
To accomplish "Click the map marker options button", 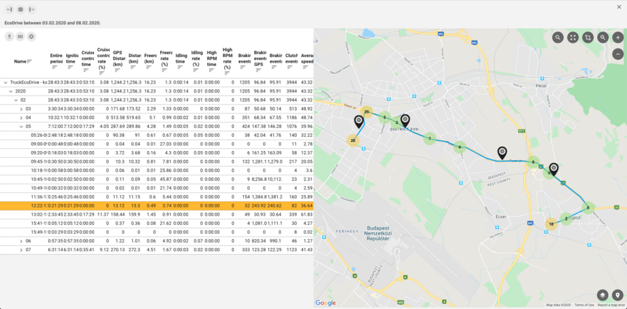I will tap(617, 294).
